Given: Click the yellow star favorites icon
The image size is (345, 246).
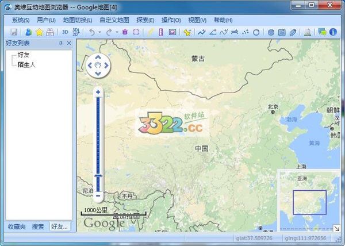Looking at the screenshot, I should [x=39, y=32].
